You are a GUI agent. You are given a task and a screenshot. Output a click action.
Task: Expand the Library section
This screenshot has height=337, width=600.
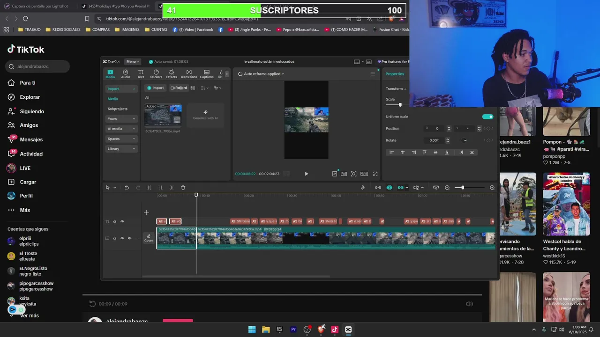(x=121, y=149)
